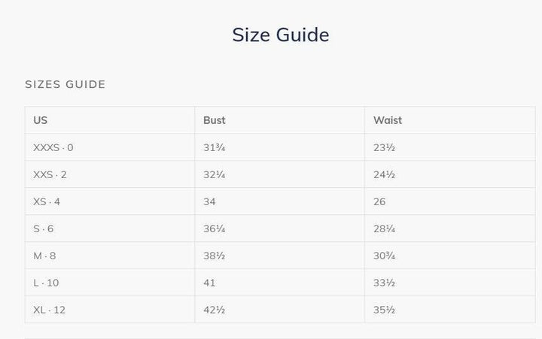542x339 pixels.
Task: Select the Waist column header
Action: pyautogui.click(x=387, y=120)
